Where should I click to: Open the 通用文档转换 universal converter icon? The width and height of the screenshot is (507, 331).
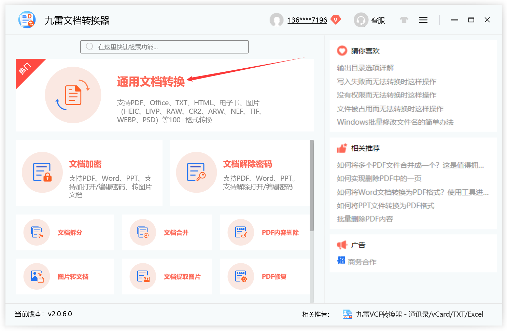73,95
